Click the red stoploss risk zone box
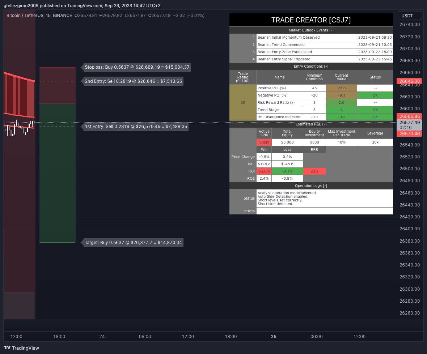Image resolution: width=427 pixels, height=354 pixels. (x=58, y=85)
